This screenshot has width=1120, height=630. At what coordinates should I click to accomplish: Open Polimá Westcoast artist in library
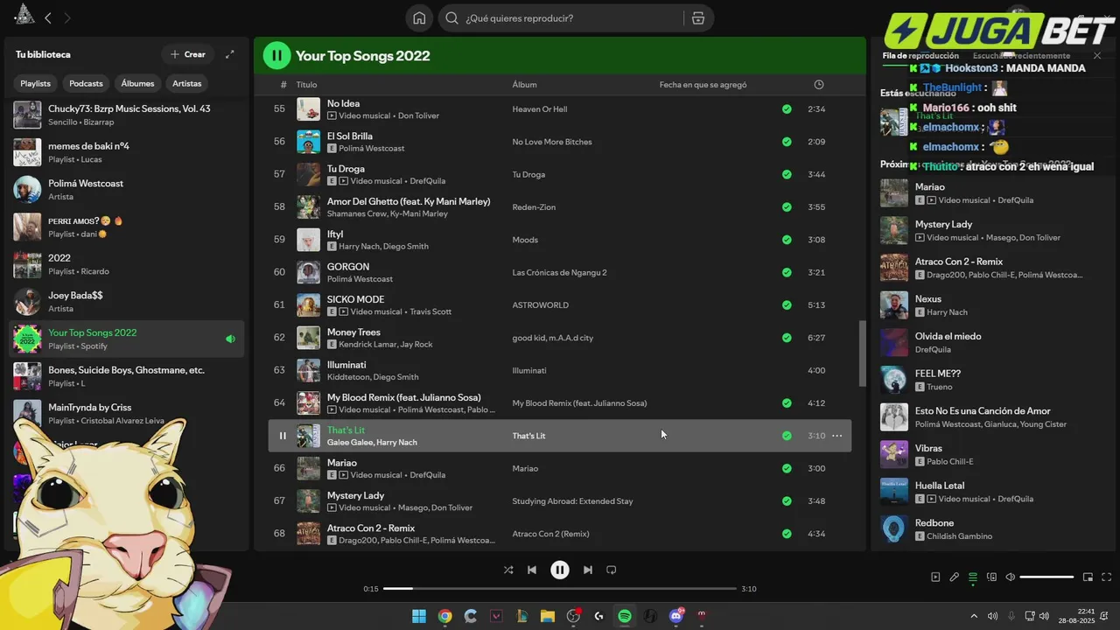tap(128, 189)
